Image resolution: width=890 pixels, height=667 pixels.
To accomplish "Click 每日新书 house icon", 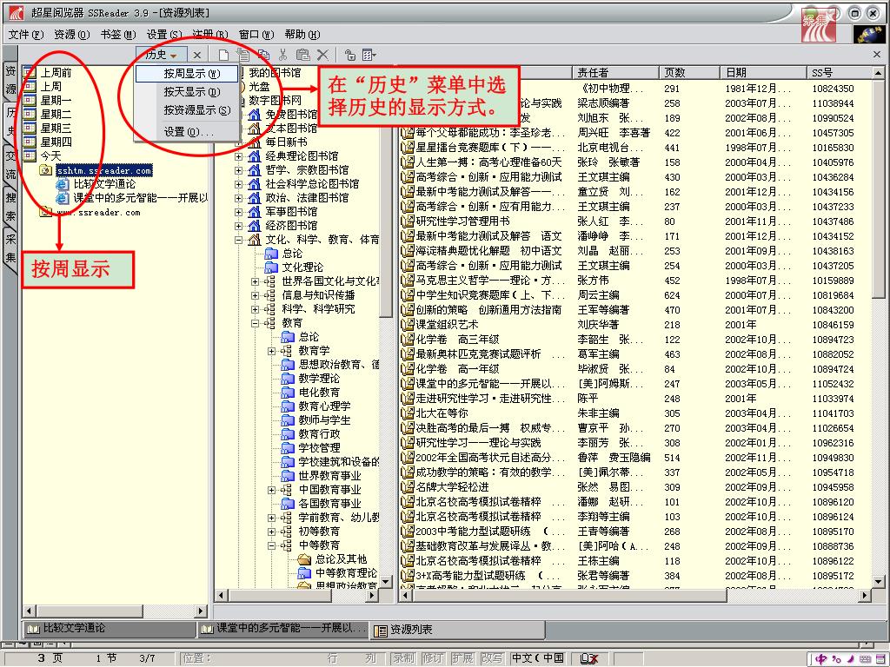I will (255, 142).
